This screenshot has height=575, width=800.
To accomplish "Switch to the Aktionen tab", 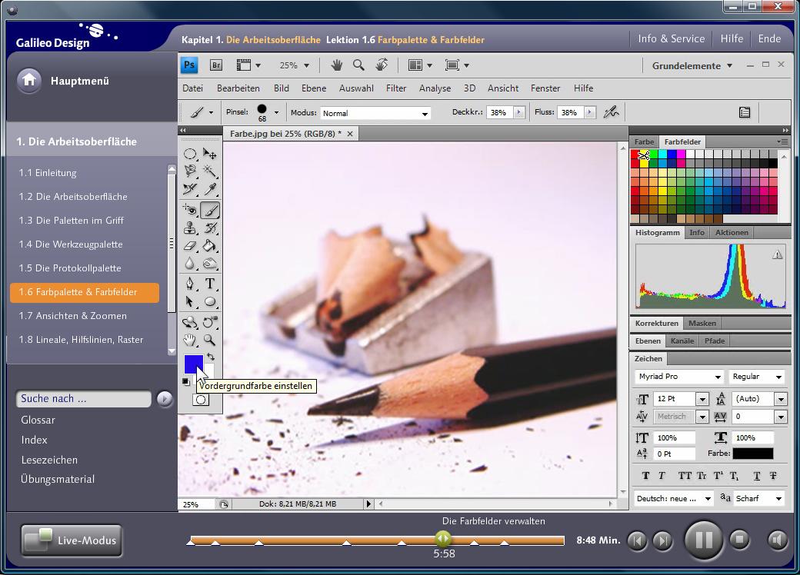I will click(x=732, y=232).
